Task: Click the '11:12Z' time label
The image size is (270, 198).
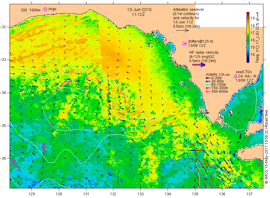Action: pyautogui.click(x=138, y=14)
